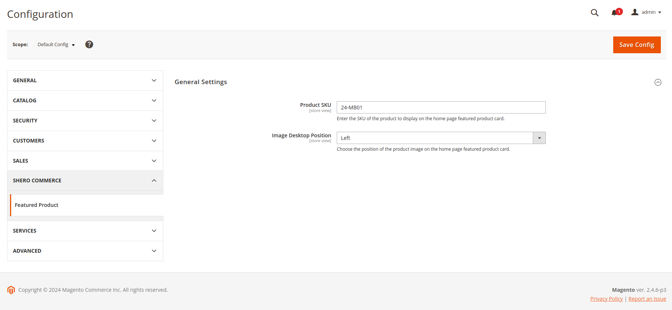Open the admin user account menu
This screenshot has height=310, width=672.
646,12
